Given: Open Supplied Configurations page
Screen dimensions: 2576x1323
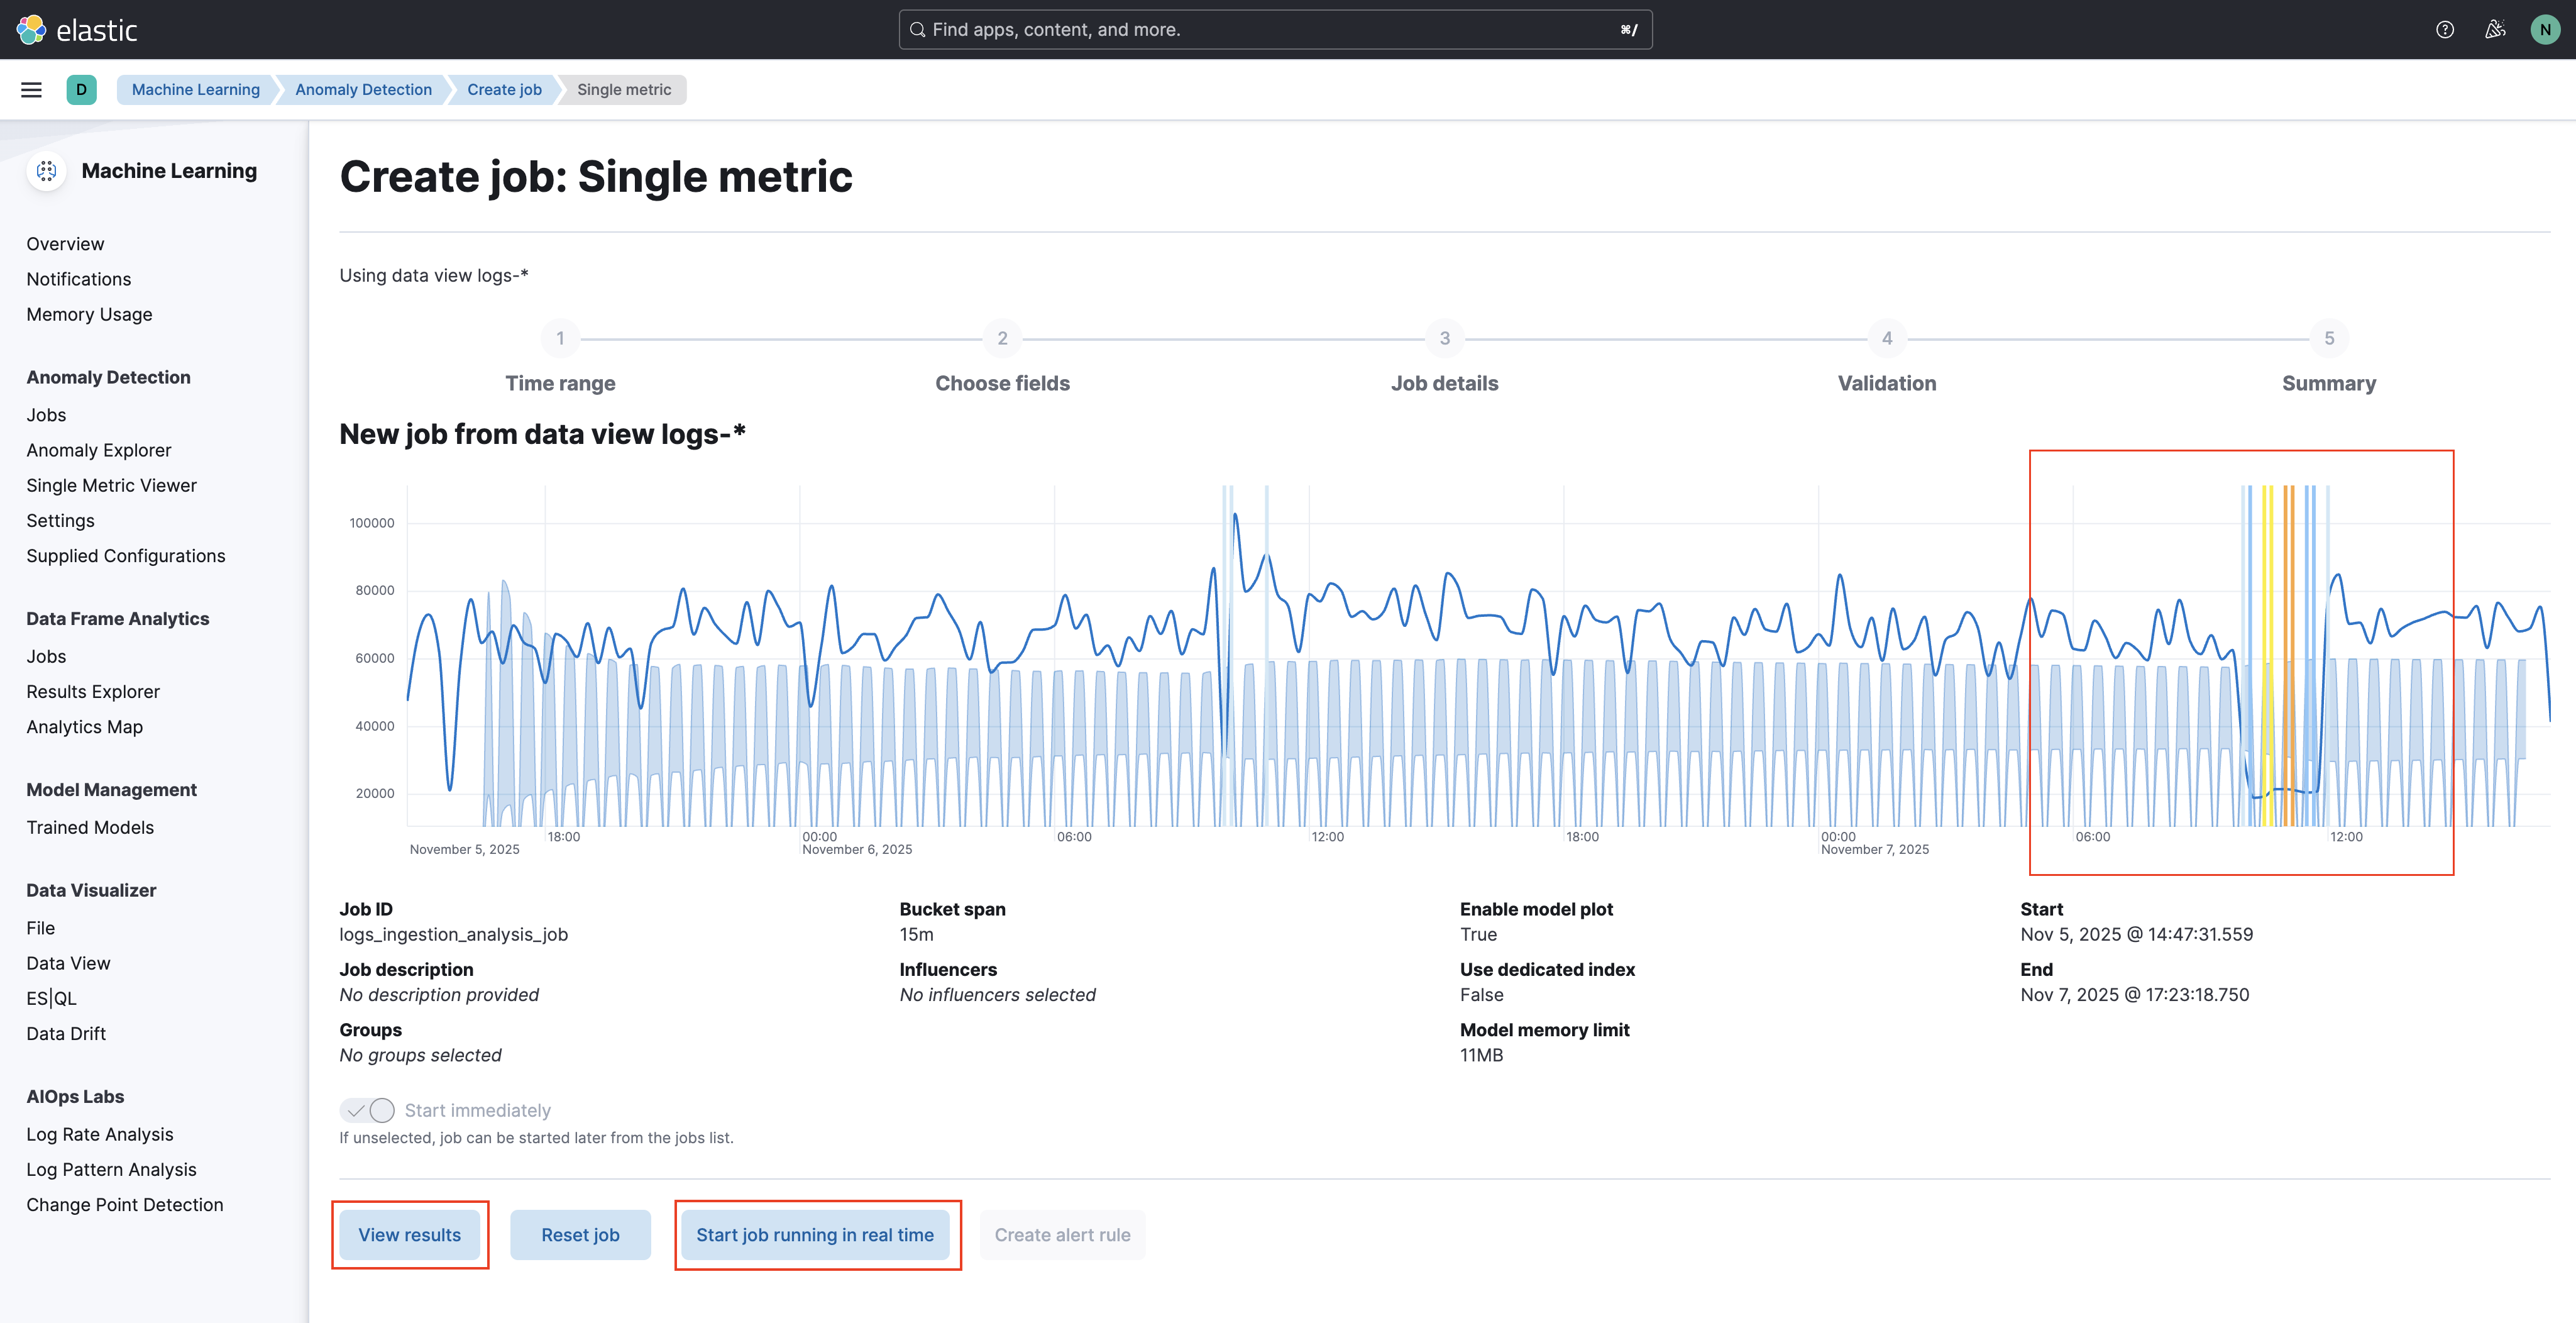Looking at the screenshot, I should click(126, 555).
